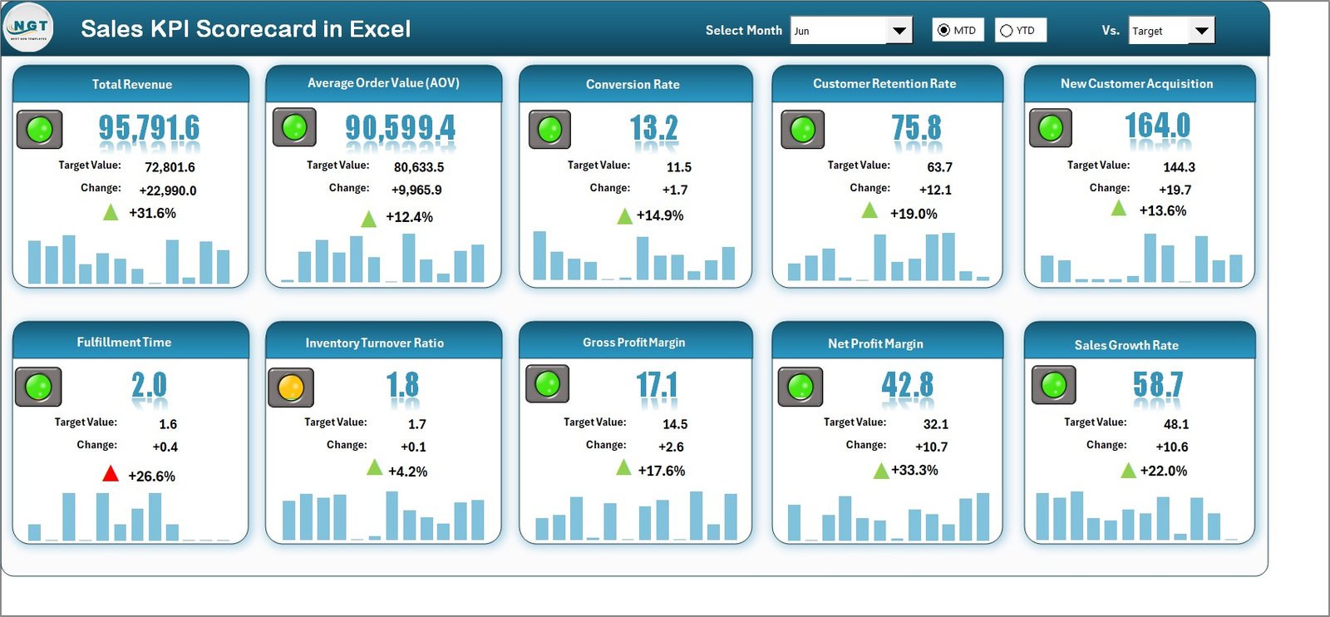Click the red up-arrow on Fulfillment Time
This screenshot has height=617, width=1330.
click(111, 474)
